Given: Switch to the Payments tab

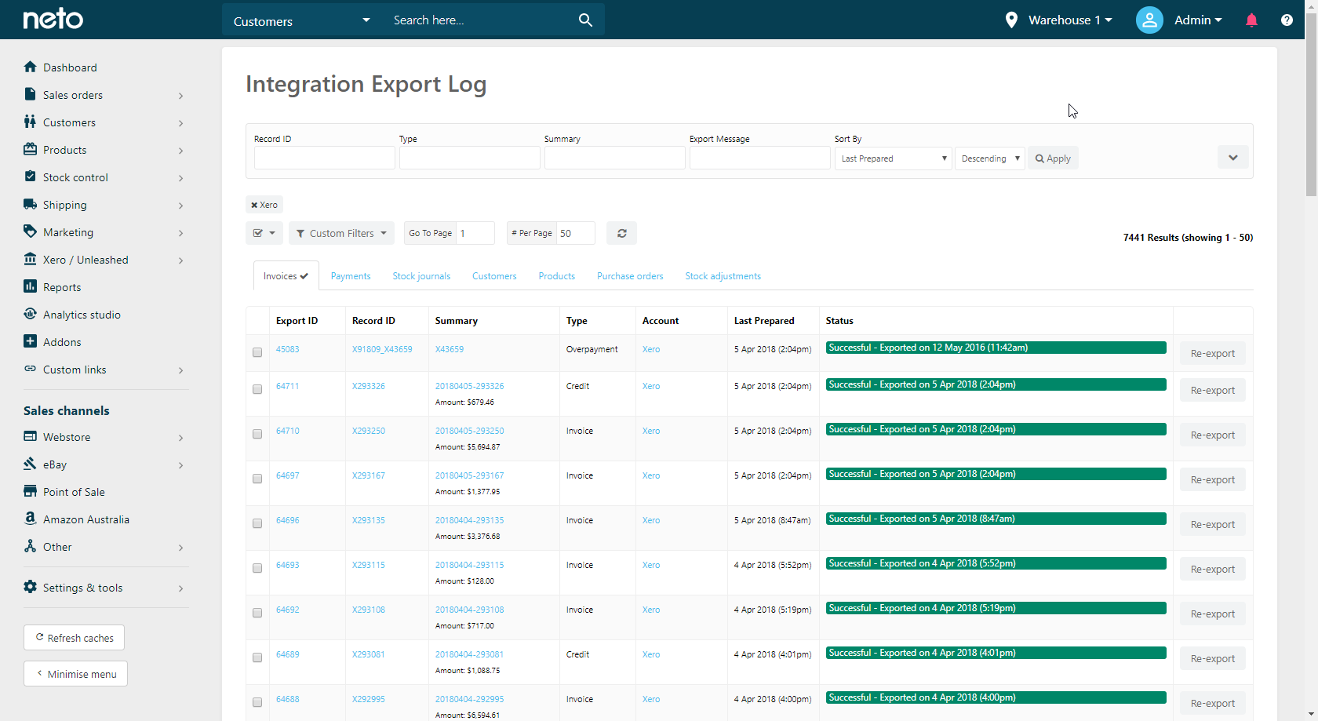Looking at the screenshot, I should 351,276.
